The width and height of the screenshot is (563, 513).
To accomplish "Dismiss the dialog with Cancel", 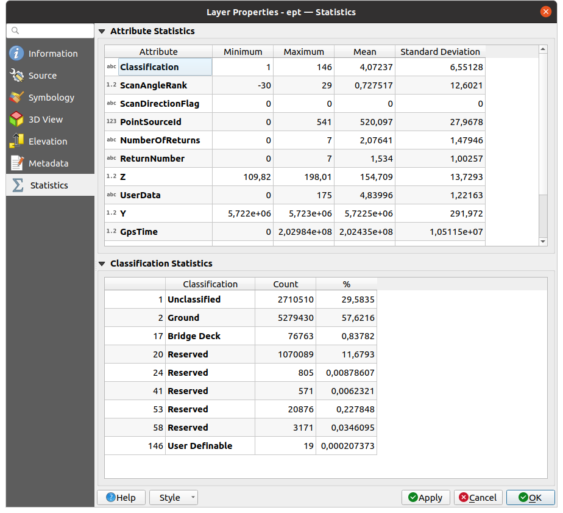I will point(478,497).
